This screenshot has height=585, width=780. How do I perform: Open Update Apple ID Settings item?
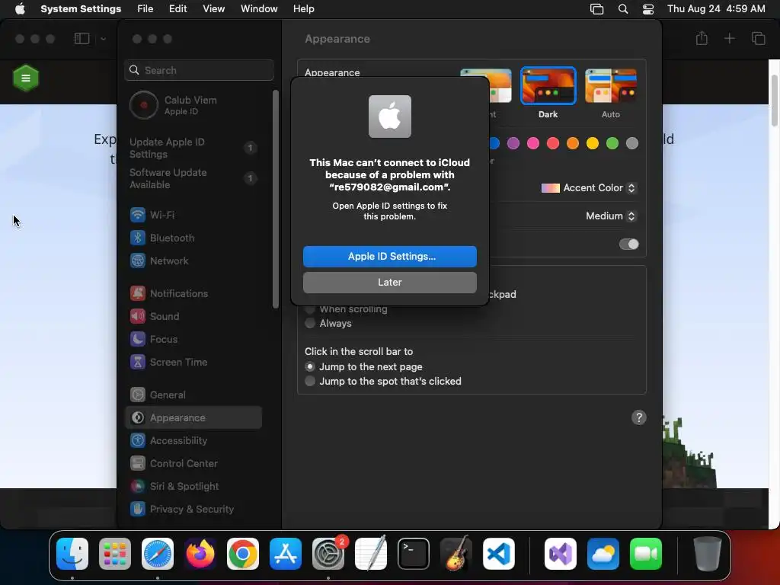pos(193,149)
